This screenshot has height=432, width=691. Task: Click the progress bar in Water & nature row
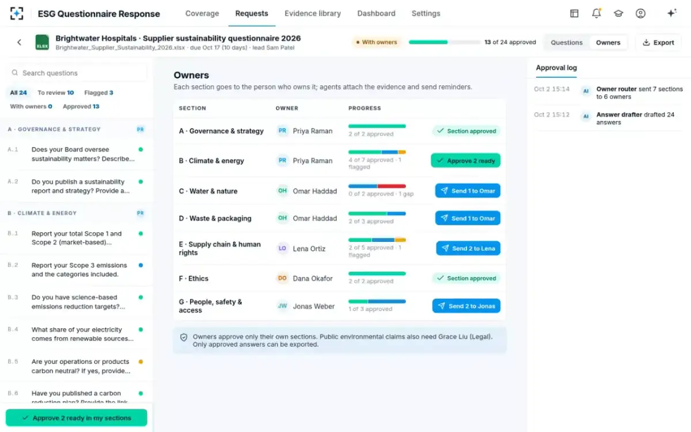click(x=377, y=187)
